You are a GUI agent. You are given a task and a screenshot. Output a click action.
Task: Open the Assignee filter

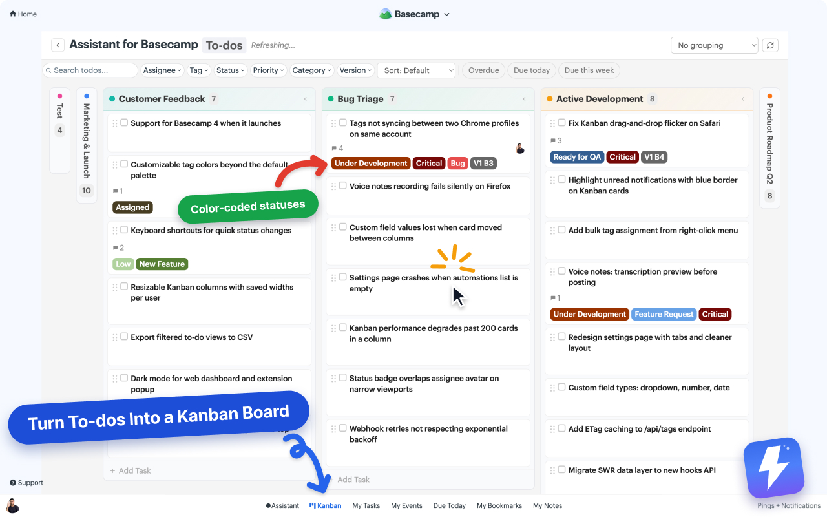[162, 70]
